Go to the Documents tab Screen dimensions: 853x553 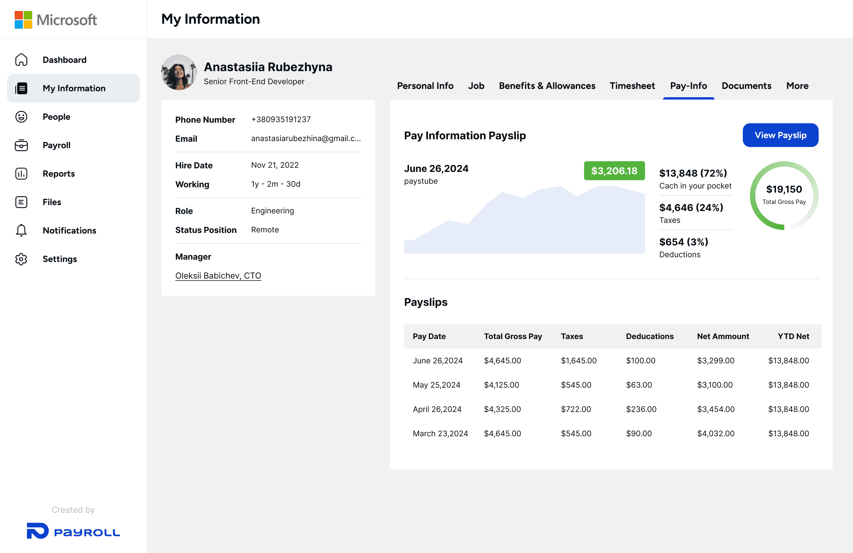coord(746,86)
